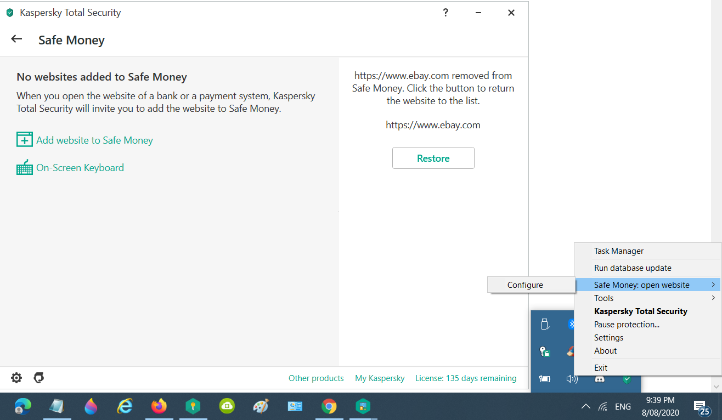The height and width of the screenshot is (420, 722).
Task: Select Pause protection... from the tray menu
Action: click(647, 325)
